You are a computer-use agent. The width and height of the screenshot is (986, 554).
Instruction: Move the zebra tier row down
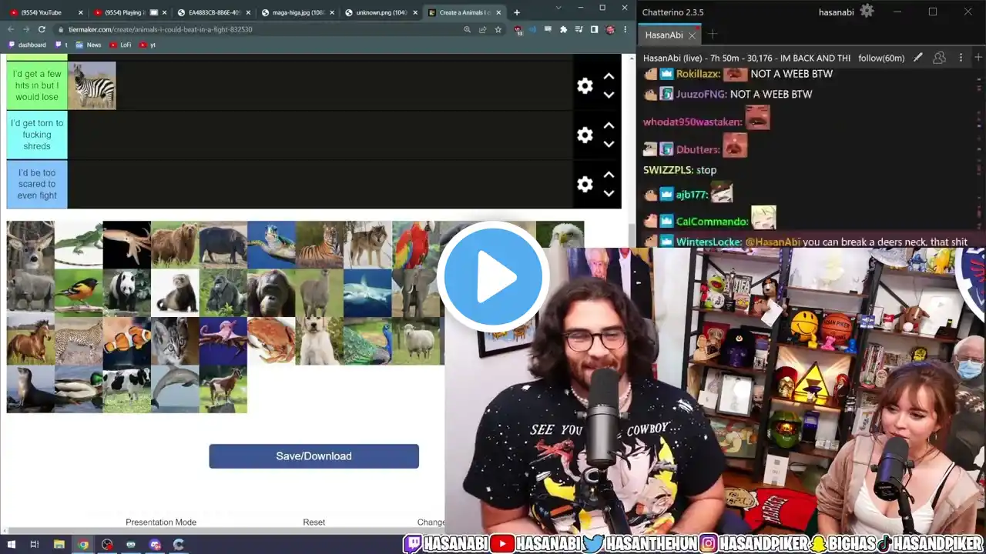click(x=609, y=95)
